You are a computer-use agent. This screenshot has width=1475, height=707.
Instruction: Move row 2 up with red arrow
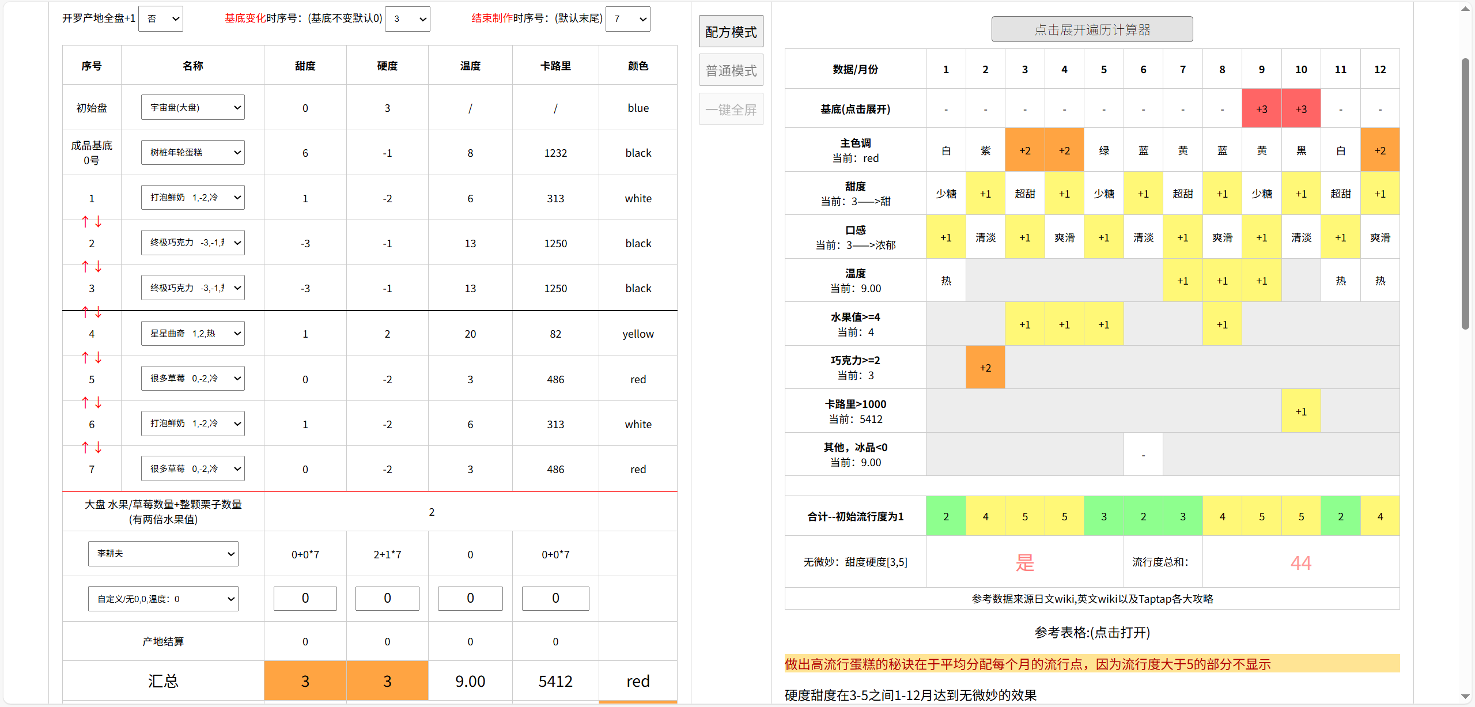85,221
